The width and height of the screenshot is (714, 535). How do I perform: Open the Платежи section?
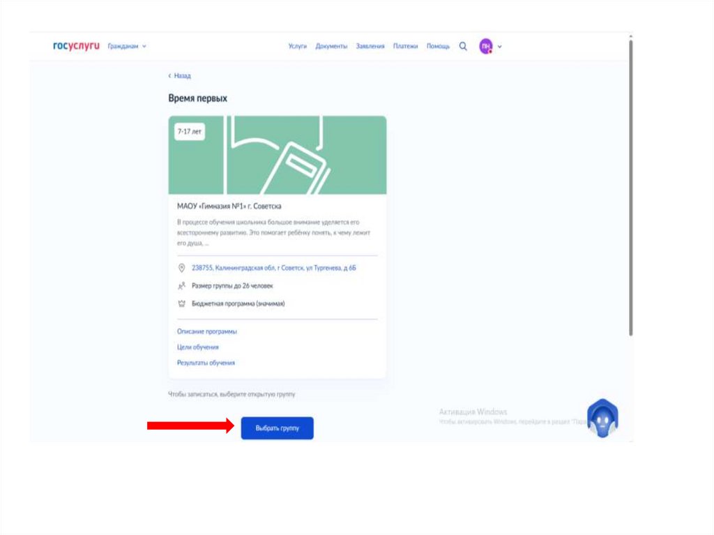coord(405,46)
